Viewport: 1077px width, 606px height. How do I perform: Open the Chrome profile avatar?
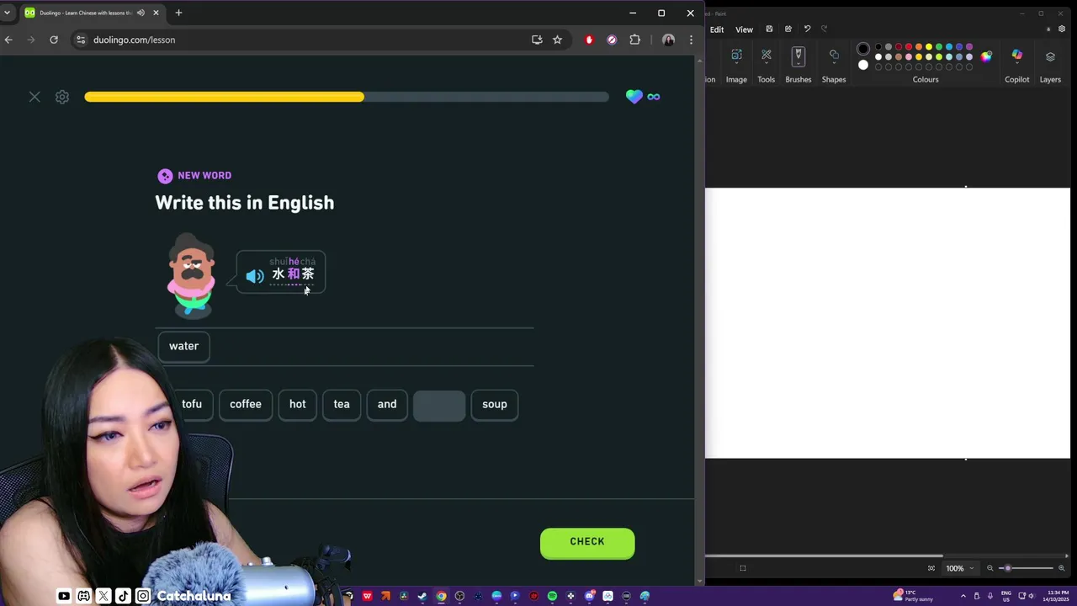(x=668, y=40)
